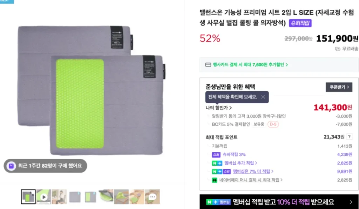This screenshot has height=209, width=359.
Task: Select the first product thumbnail
Action: coord(28,197)
